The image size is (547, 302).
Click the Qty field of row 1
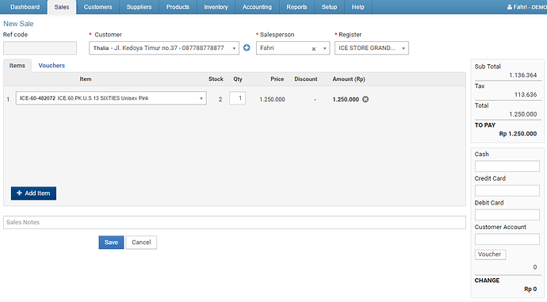pyautogui.click(x=237, y=98)
